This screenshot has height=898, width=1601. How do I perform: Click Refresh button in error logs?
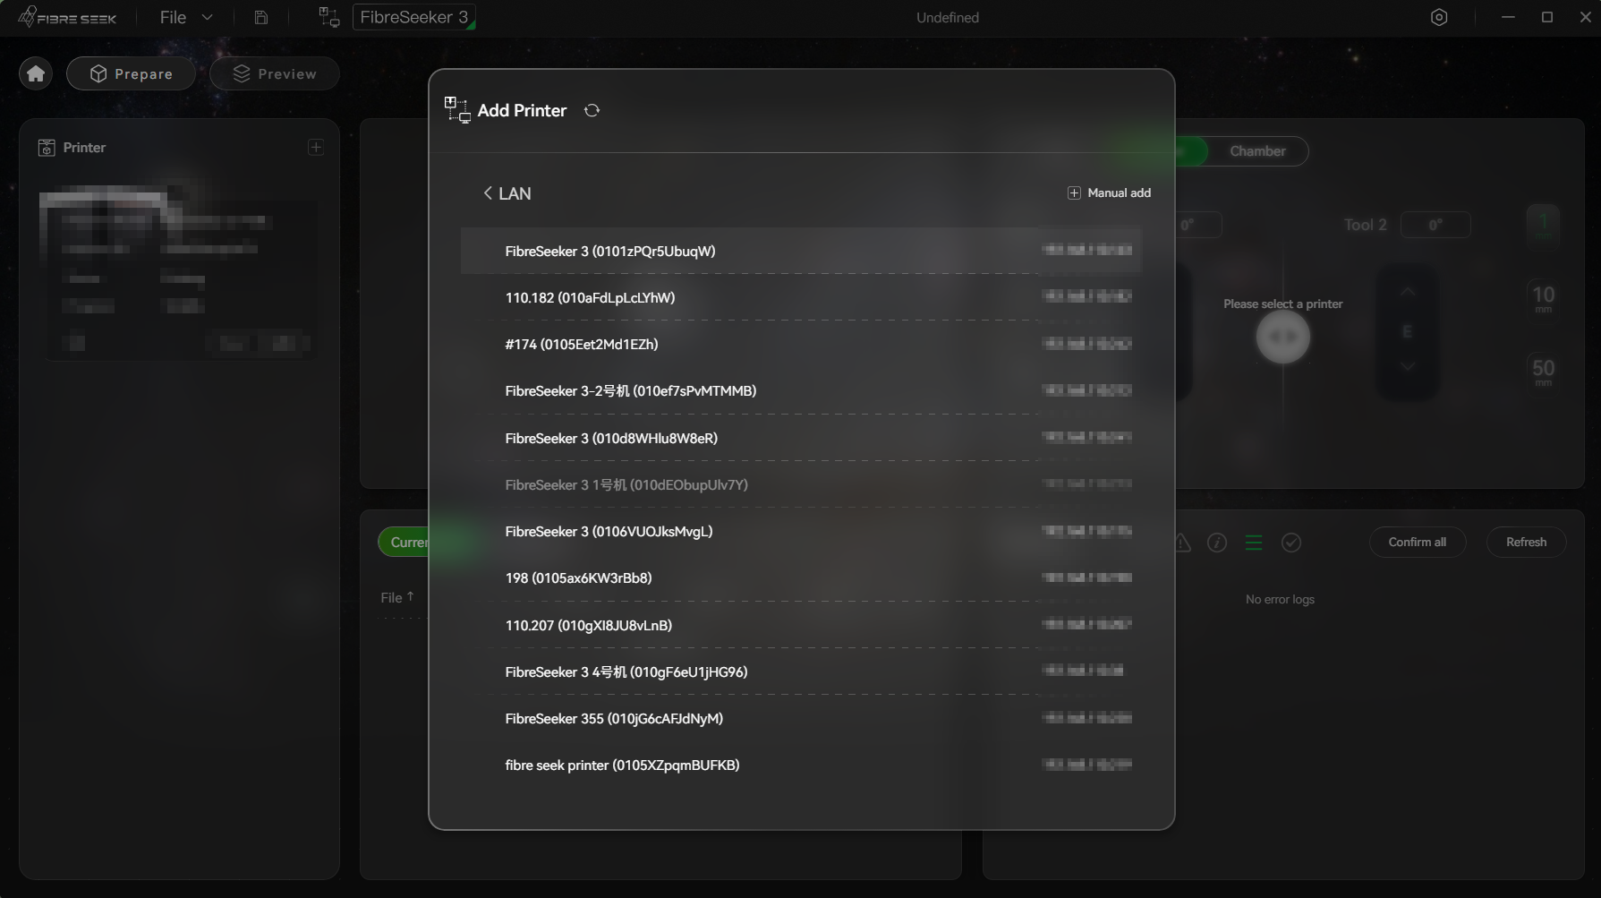click(x=1526, y=542)
